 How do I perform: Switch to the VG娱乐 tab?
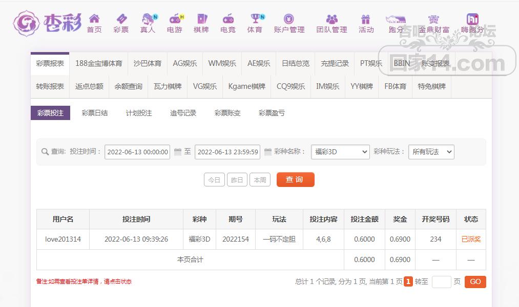coord(205,86)
